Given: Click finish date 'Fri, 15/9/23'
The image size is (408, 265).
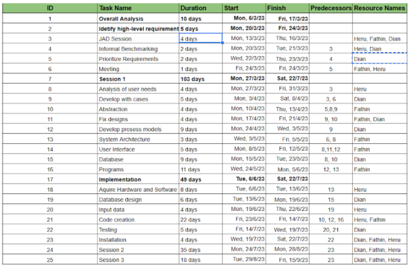Looking at the screenshot, I should 288,260.
